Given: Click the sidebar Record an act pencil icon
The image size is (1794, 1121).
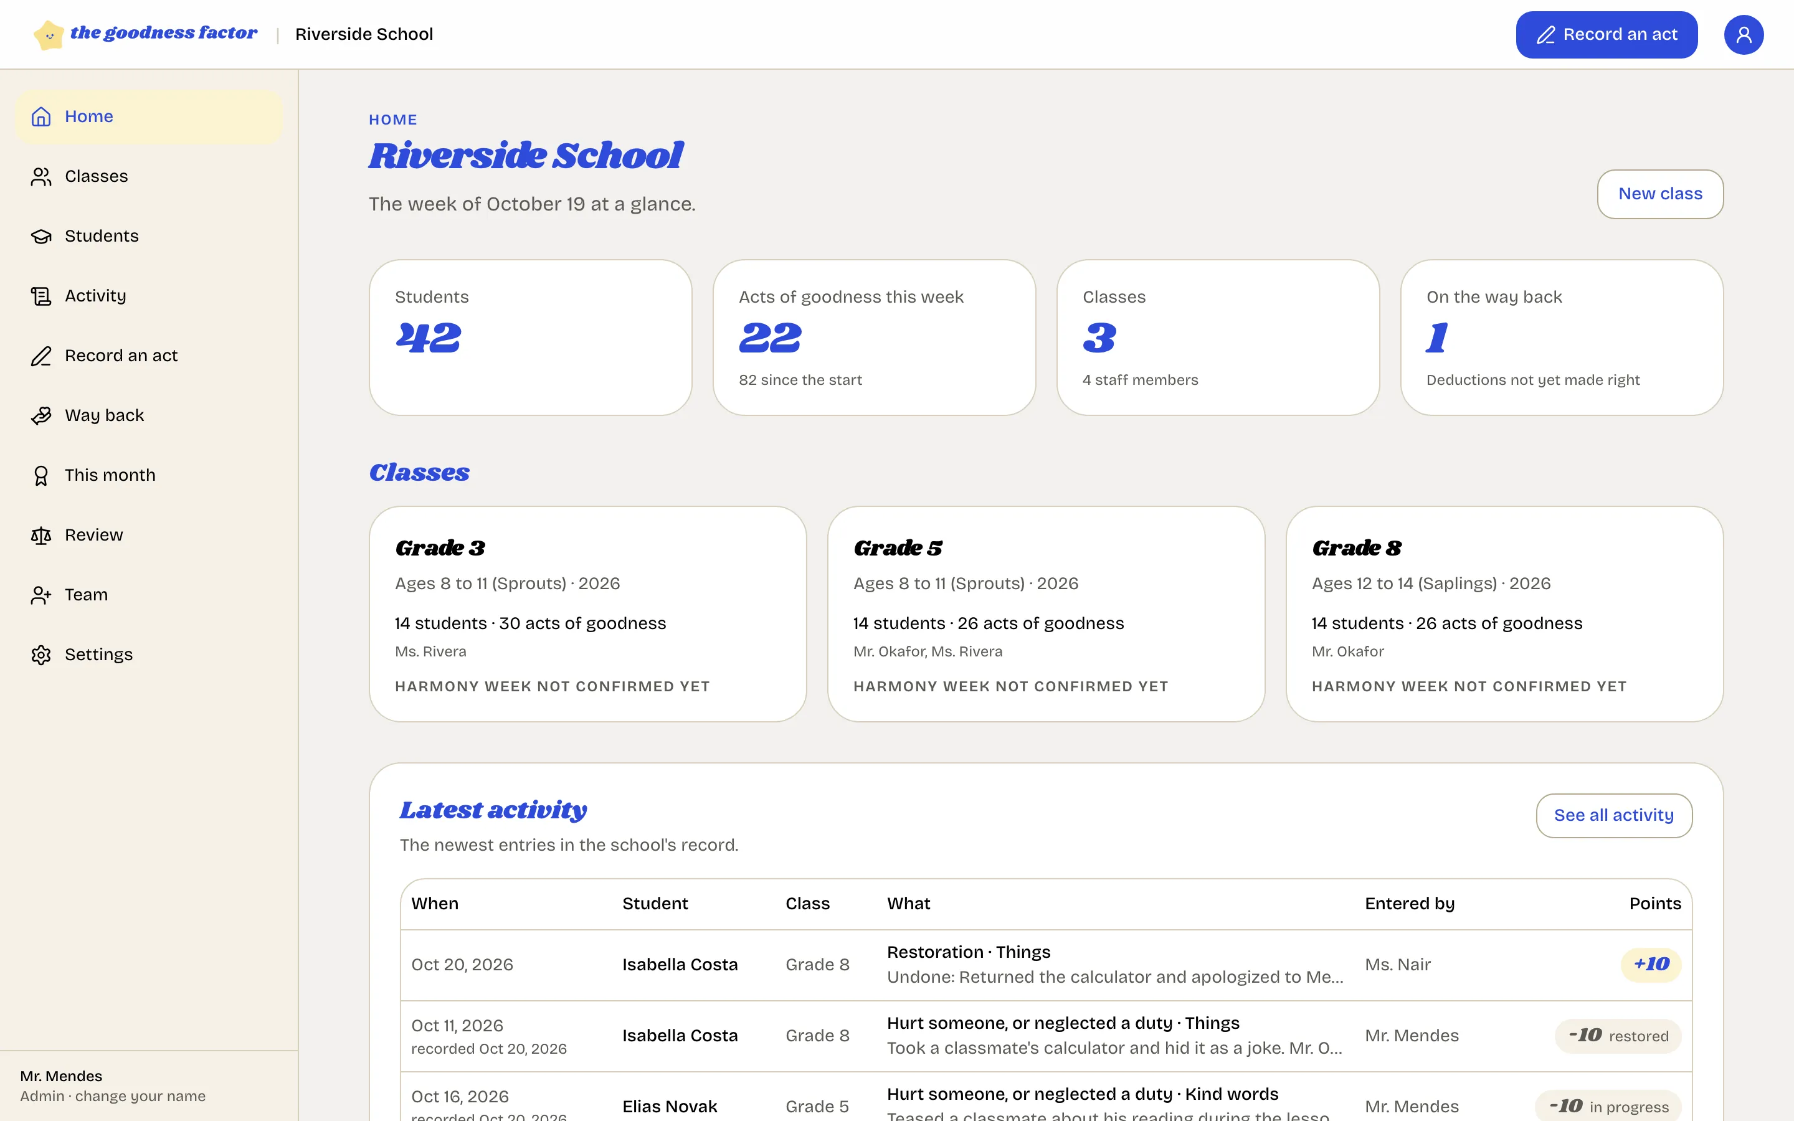Looking at the screenshot, I should [40, 356].
